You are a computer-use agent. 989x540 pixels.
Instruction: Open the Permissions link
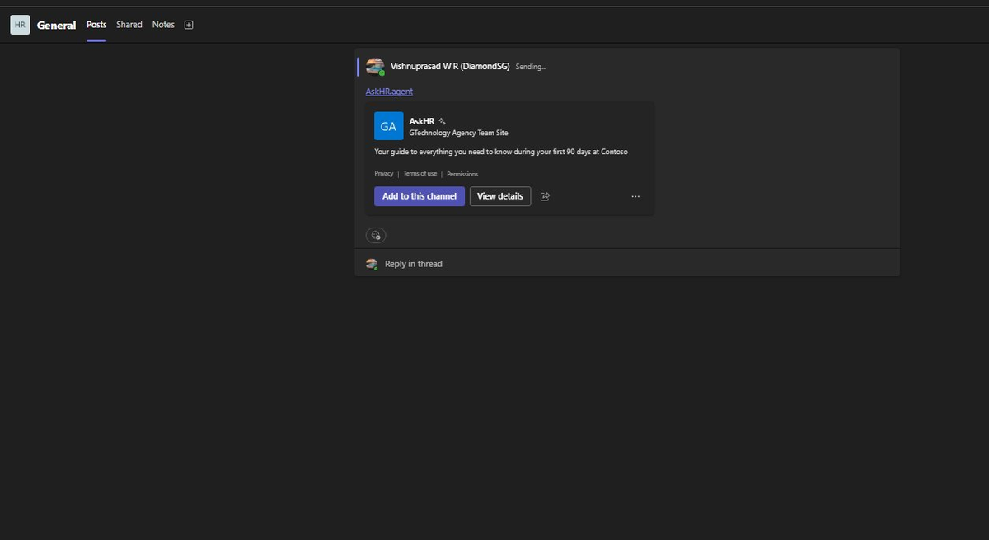pos(462,173)
